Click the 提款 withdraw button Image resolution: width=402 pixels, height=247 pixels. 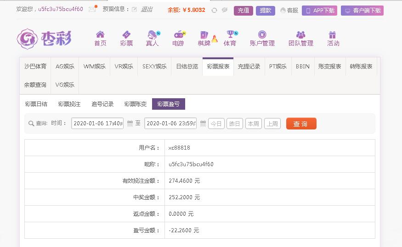[266, 11]
